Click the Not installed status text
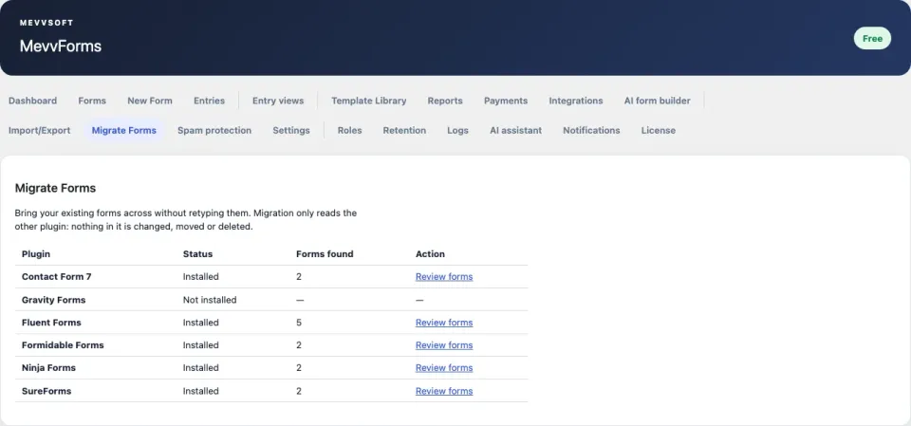 [x=210, y=300]
